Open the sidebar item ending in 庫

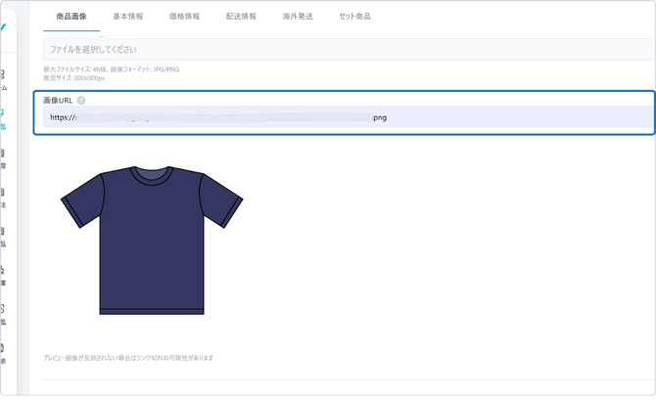click(x=3, y=275)
